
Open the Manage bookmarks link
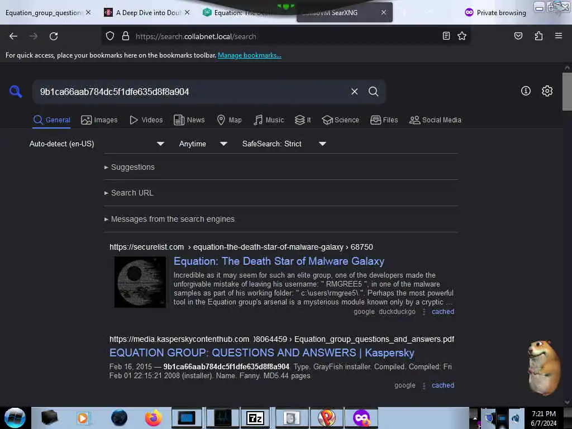pyautogui.click(x=250, y=55)
